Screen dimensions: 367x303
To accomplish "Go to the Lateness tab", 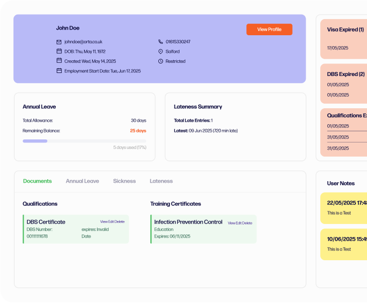I will pyautogui.click(x=161, y=181).
